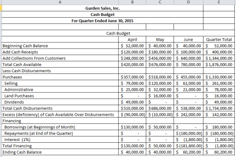236x157 pixels.
Task: Select May purchases $518,000.00 cell
Action: [160, 77]
